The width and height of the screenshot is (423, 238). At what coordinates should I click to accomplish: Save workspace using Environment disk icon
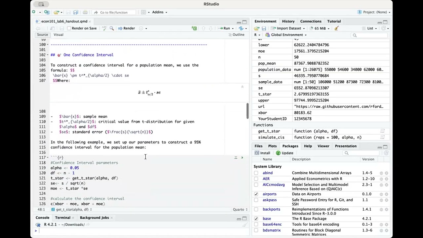tap(264, 28)
